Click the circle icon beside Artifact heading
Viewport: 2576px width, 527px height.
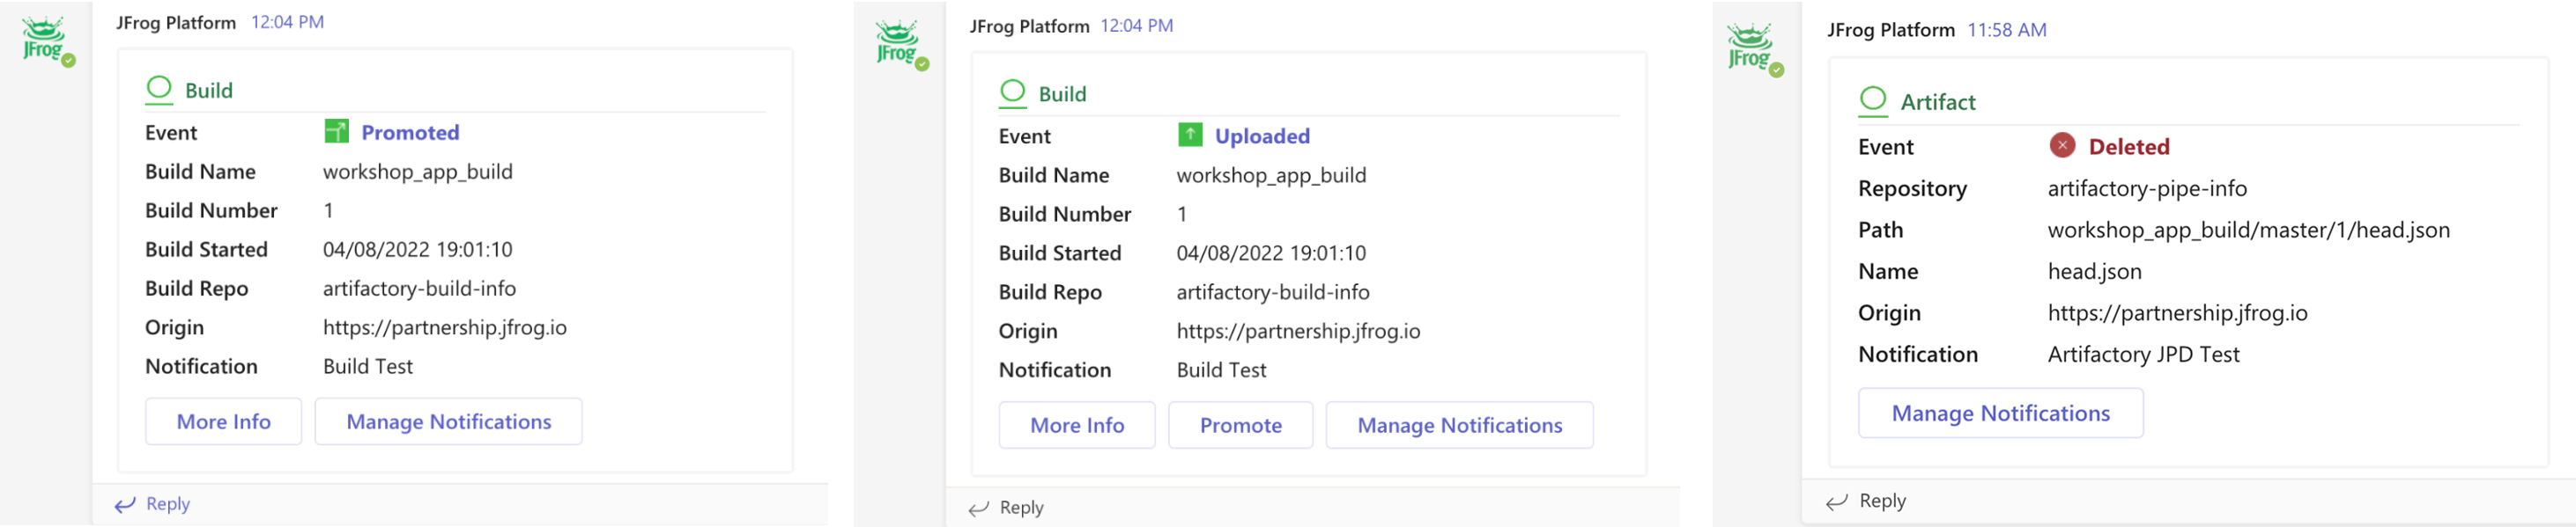[x=1873, y=99]
